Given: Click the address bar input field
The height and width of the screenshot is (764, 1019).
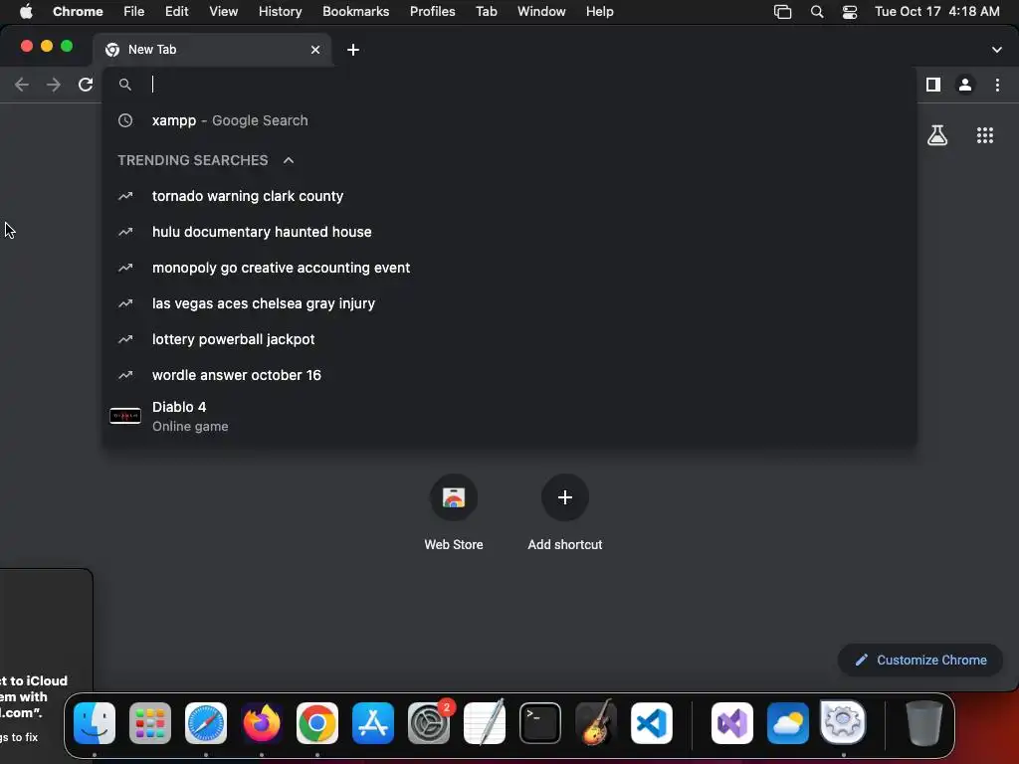Looking at the screenshot, I should point(509,85).
